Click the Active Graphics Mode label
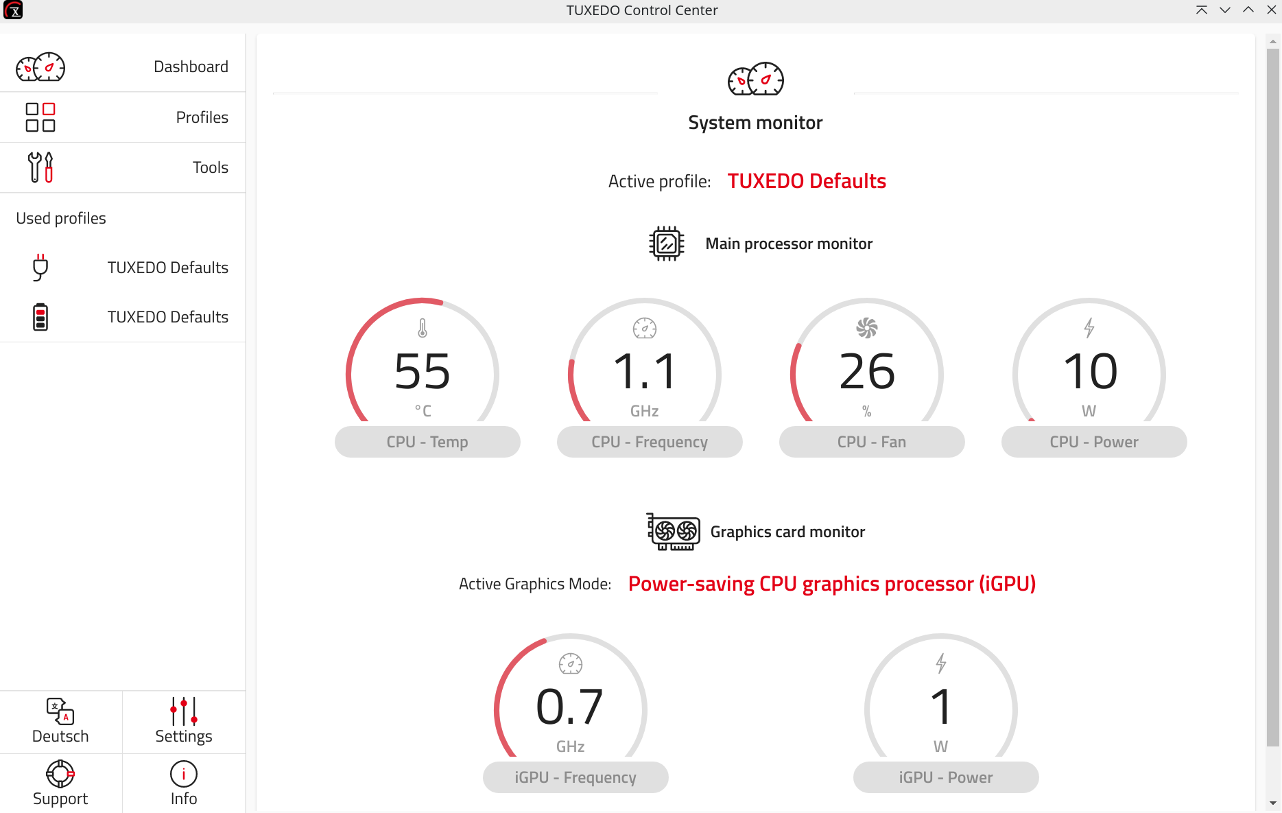 (x=535, y=584)
